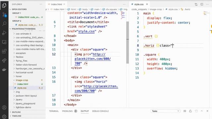Open the Search view in activity bar

[4, 23]
